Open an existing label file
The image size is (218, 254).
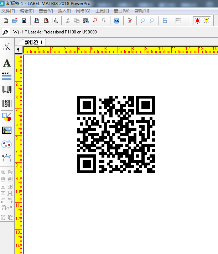[15, 21]
